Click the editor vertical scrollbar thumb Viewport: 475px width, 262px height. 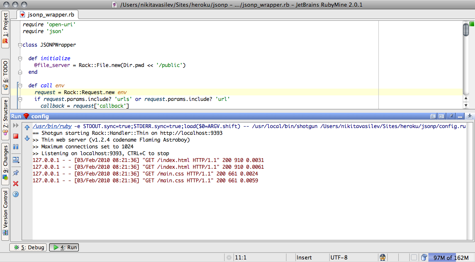(x=466, y=29)
